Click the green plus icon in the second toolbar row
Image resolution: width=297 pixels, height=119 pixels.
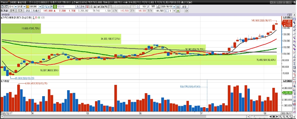click(178, 11)
